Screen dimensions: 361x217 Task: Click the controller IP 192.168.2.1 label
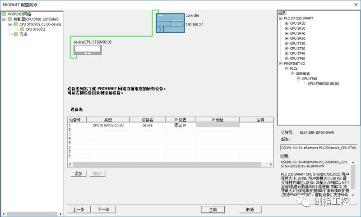click(194, 25)
